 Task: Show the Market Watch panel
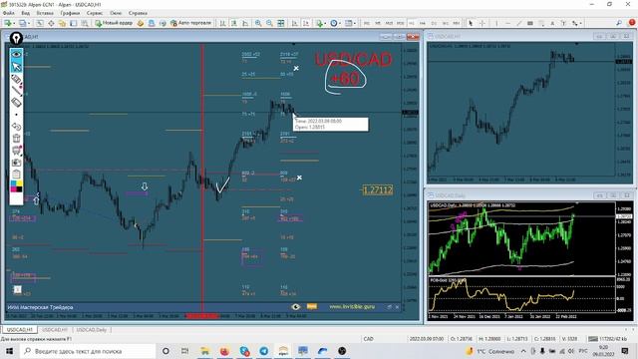[x=40, y=23]
